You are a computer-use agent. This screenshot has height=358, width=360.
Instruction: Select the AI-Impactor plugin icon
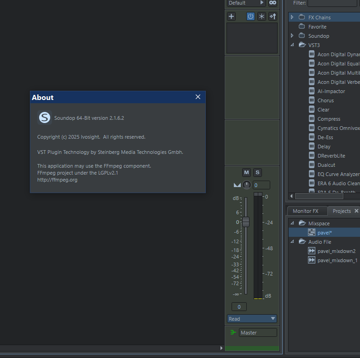(312, 91)
